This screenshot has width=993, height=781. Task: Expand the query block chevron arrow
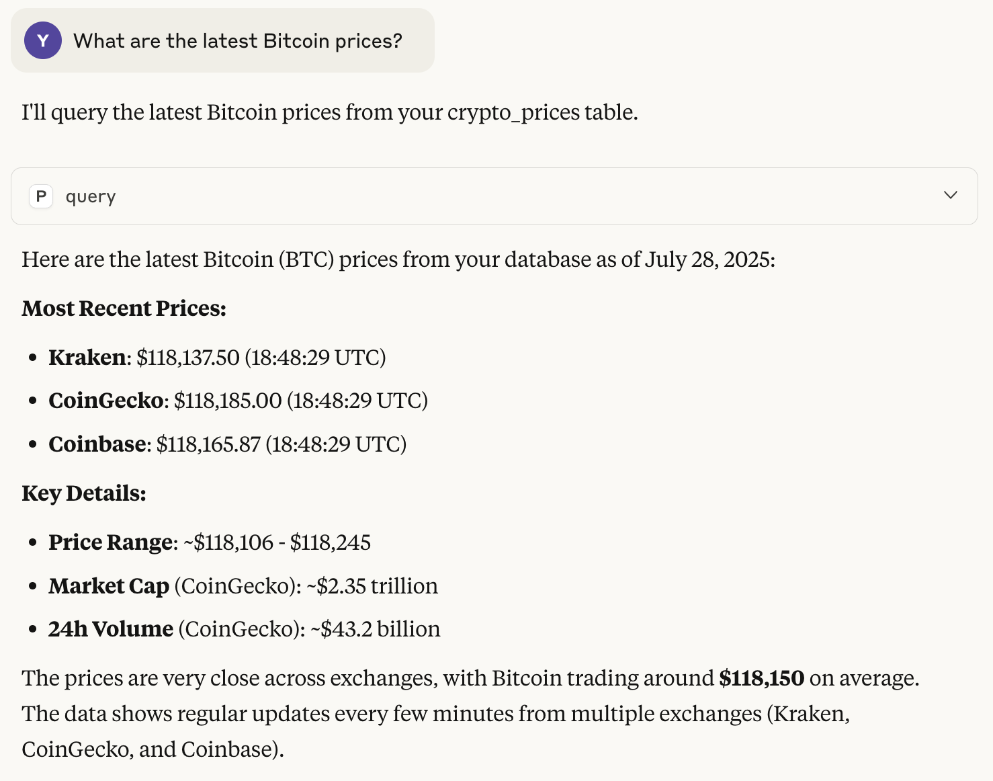click(950, 195)
